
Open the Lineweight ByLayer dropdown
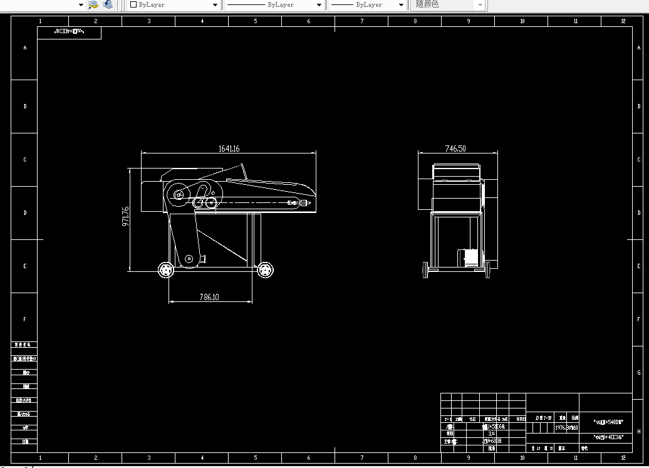tap(401, 5)
